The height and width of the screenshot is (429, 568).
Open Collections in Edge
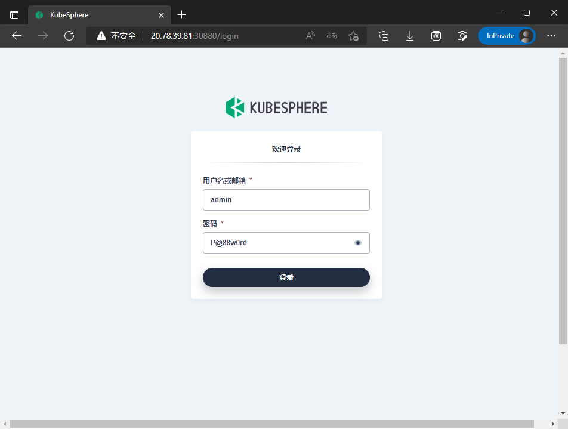coord(384,36)
